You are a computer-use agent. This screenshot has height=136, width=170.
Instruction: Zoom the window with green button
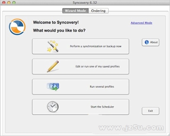[14, 2]
